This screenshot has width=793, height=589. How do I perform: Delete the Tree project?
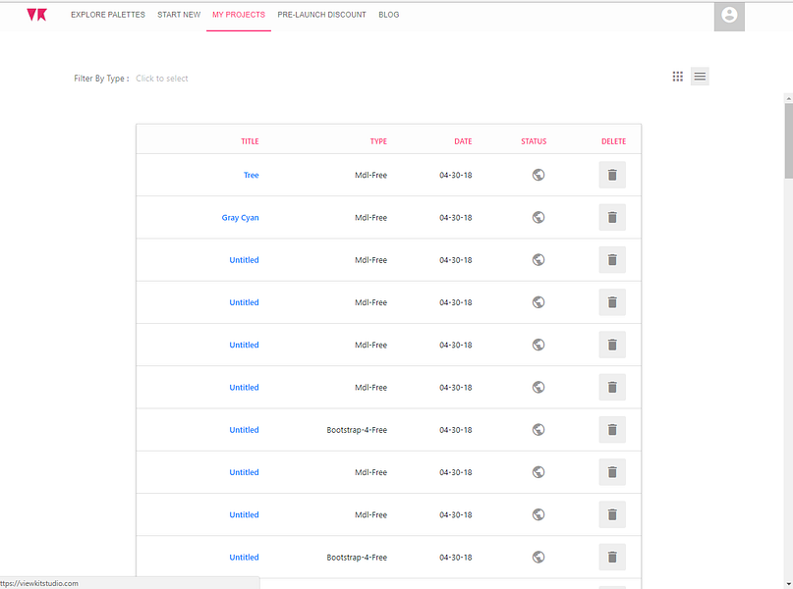[x=612, y=175]
